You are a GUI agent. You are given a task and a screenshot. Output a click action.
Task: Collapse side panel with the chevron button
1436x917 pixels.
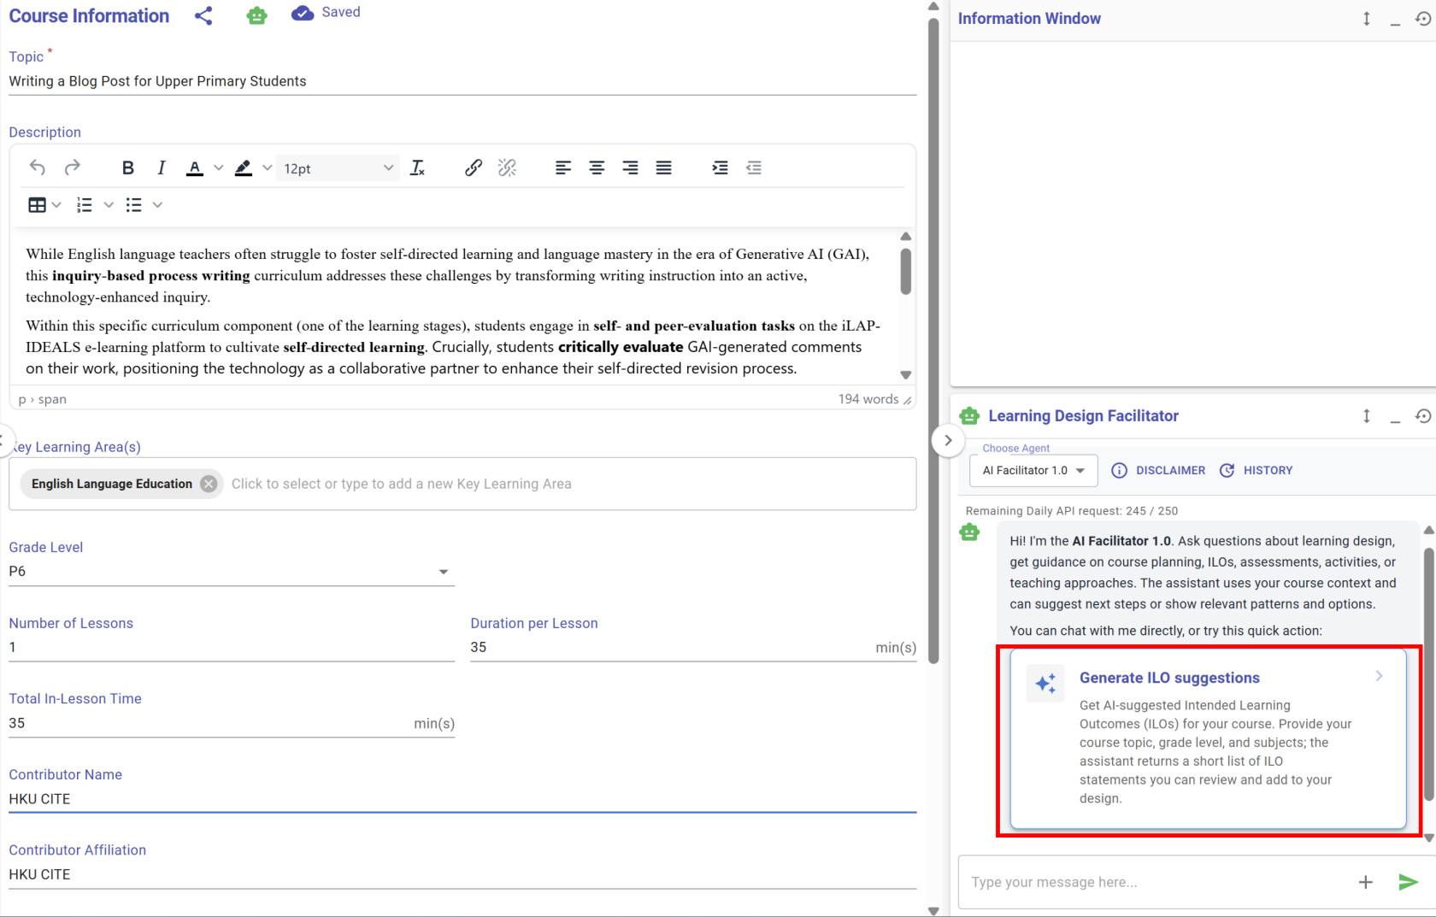(x=948, y=441)
